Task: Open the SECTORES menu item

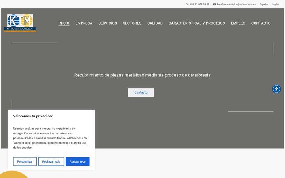Action: pos(132,23)
